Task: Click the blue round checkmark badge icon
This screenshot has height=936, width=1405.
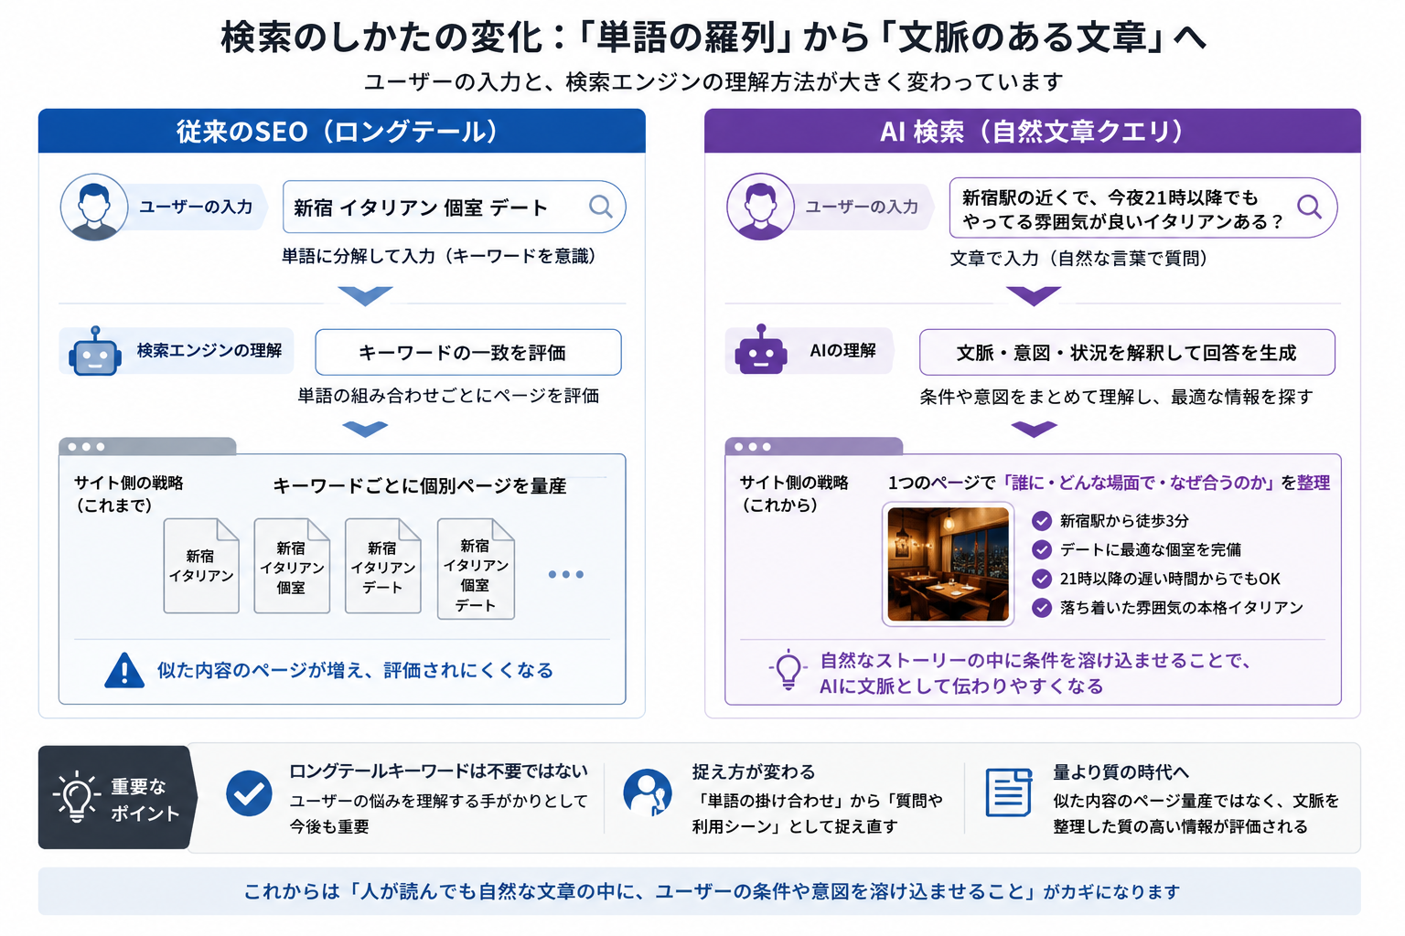Action: (x=249, y=793)
